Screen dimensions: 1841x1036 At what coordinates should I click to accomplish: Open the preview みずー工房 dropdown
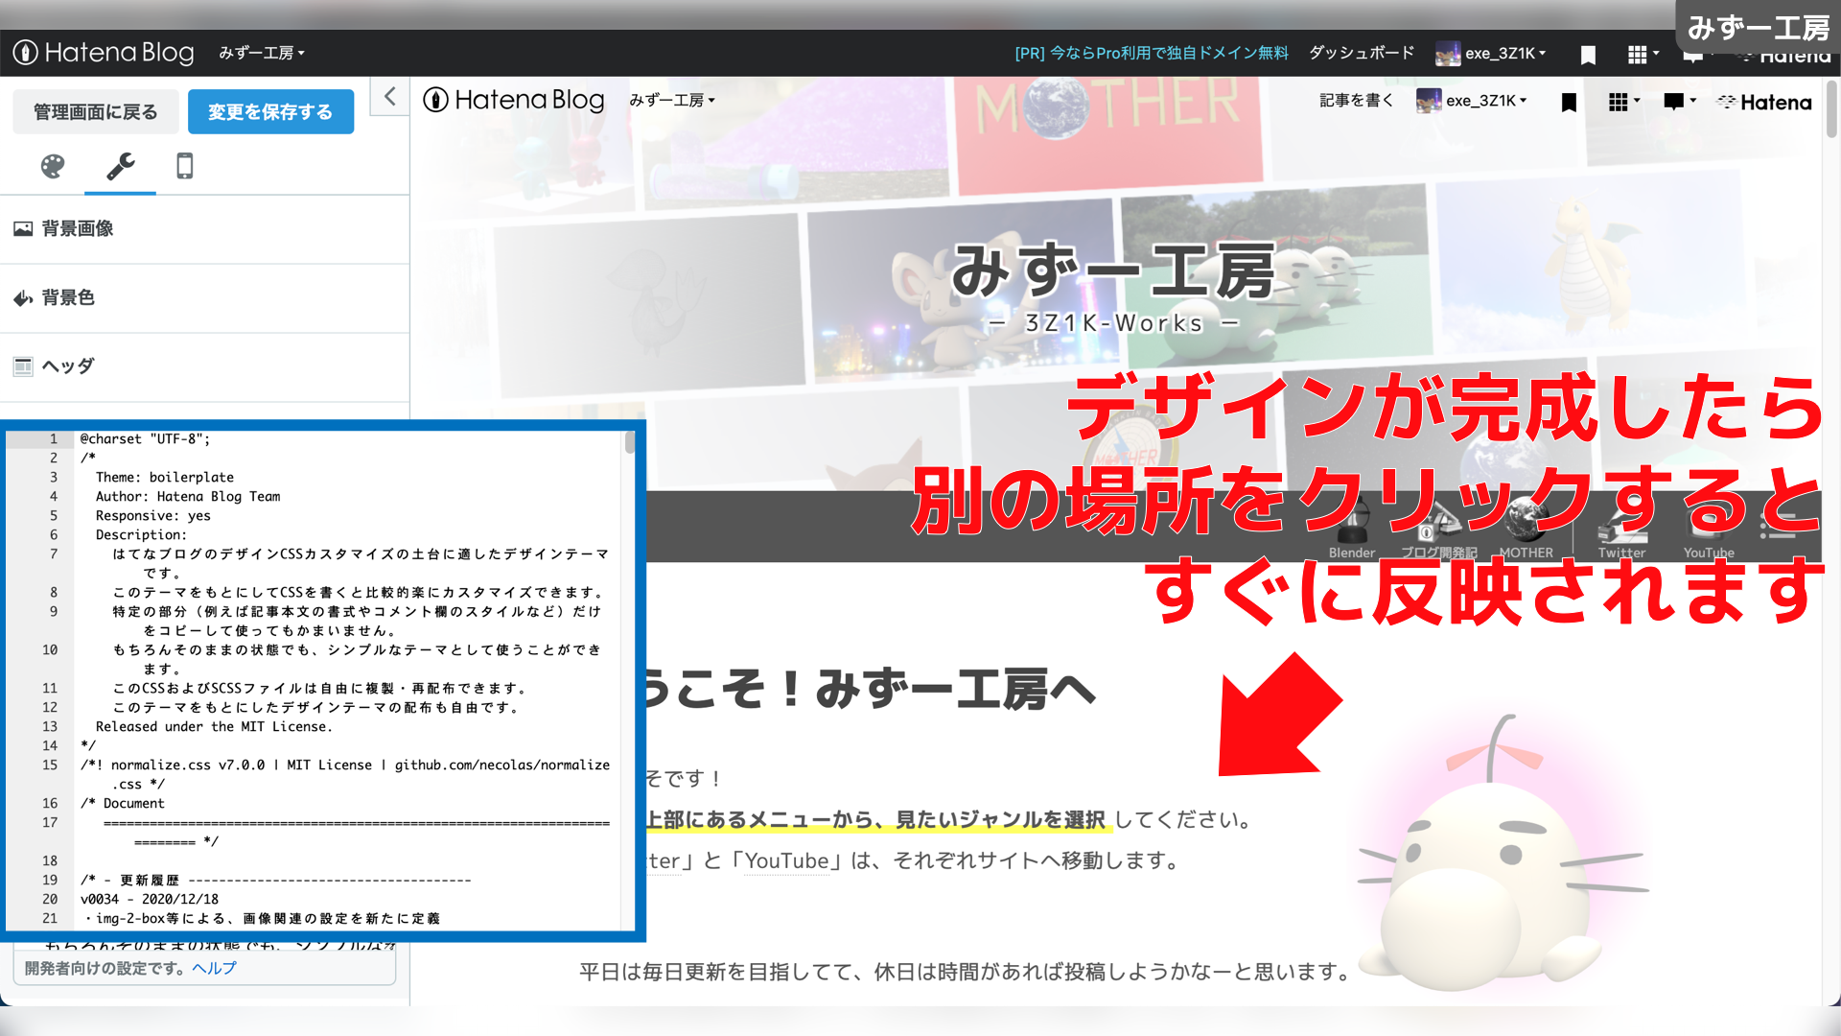tap(671, 100)
